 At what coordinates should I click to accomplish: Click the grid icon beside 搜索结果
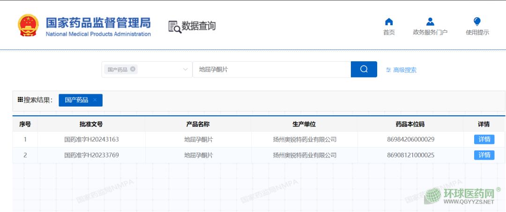point(20,100)
